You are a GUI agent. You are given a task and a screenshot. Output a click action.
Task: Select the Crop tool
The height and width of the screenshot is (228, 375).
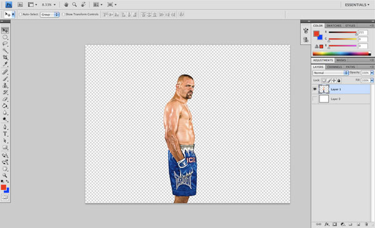[x=5, y=57]
